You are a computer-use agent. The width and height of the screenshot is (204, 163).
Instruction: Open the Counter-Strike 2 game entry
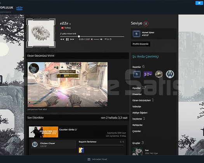tap(68, 130)
